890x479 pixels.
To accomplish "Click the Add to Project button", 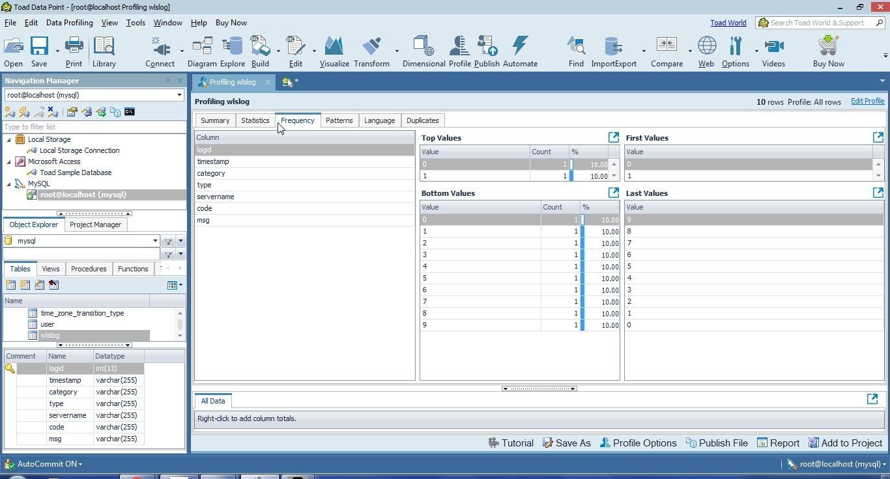I will 846,443.
